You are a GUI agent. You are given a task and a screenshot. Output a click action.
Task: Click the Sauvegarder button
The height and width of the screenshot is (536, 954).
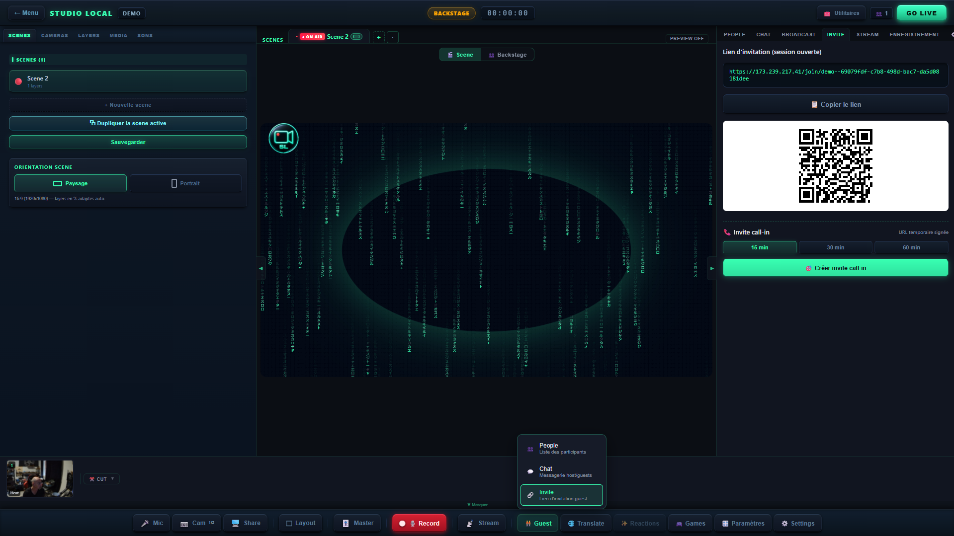point(128,142)
